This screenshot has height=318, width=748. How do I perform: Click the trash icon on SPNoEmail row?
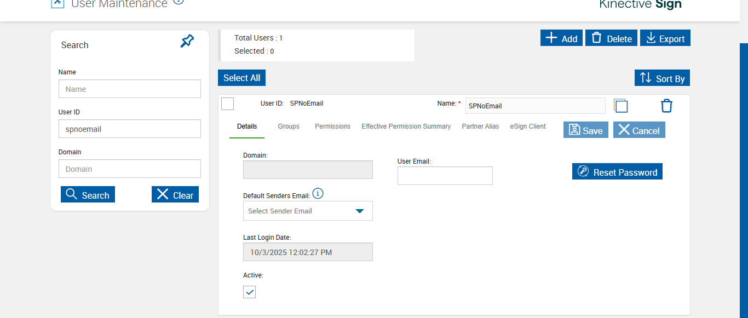[x=666, y=106]
